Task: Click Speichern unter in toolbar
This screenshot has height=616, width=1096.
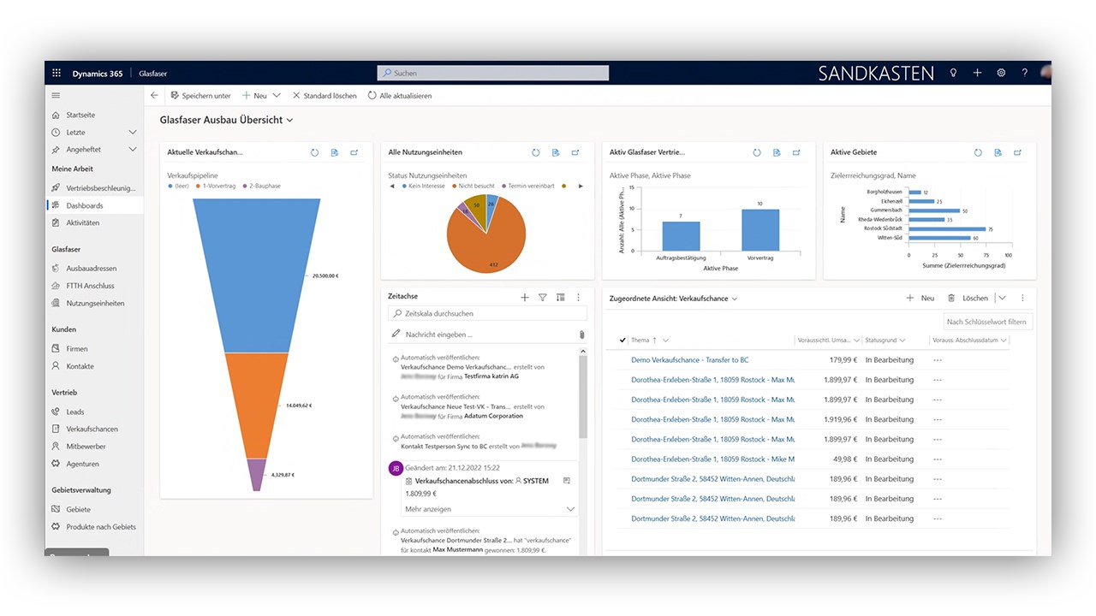Action: tap(200, 96)
